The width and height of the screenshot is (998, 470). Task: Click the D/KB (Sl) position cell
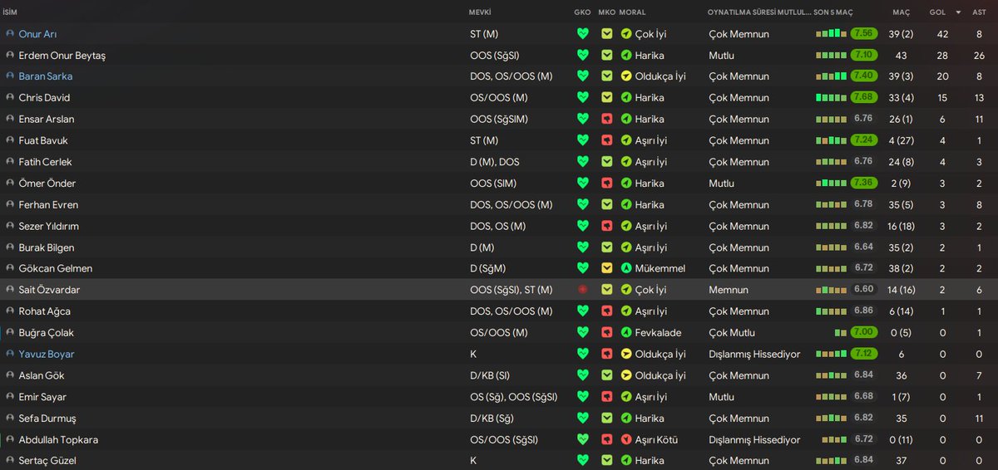pos(490,376)
